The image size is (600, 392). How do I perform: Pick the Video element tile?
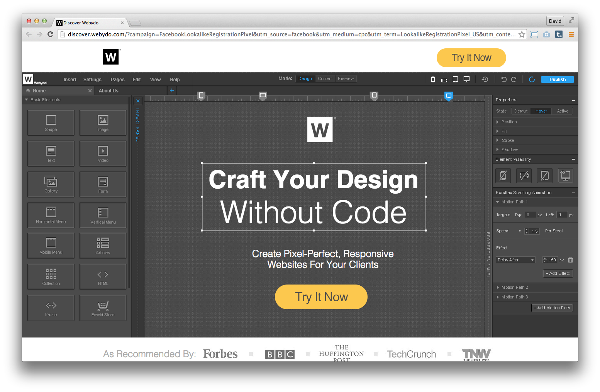tap(103, 153)
